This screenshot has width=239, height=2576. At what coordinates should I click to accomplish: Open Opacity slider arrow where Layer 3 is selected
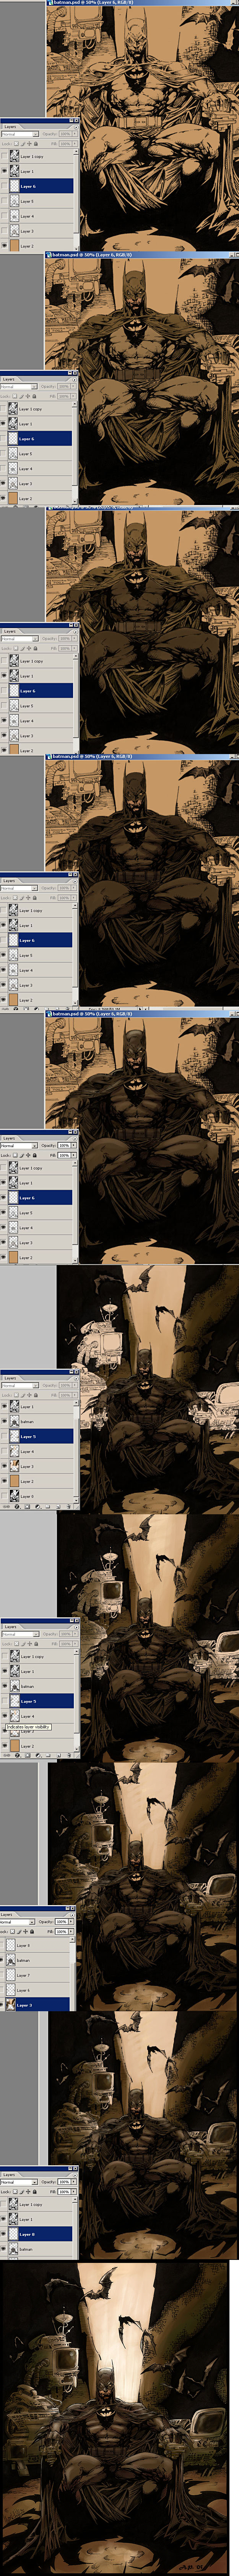(71, 1922)
